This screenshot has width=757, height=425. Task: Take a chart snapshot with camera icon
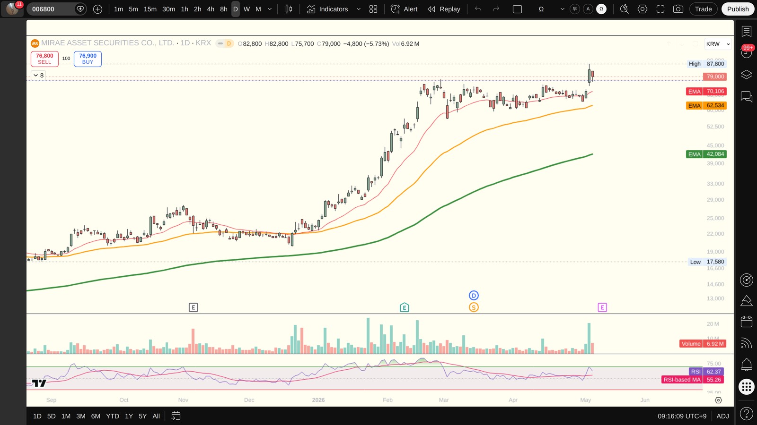click(678, 9)
